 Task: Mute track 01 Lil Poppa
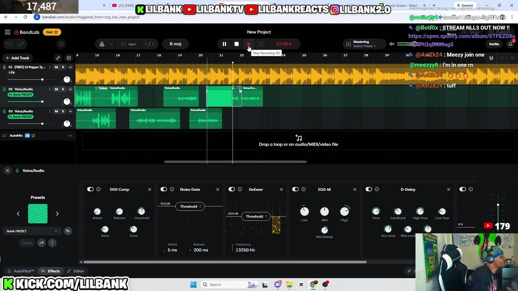coord(56,67)
